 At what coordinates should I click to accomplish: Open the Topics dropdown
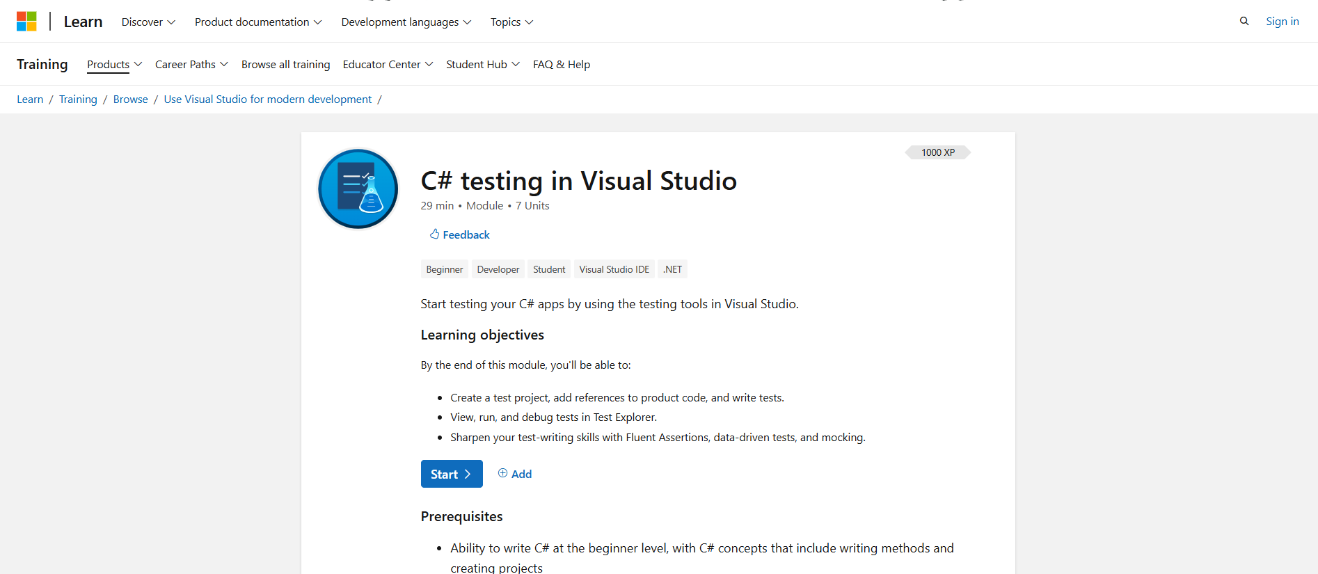click(511, 22)
